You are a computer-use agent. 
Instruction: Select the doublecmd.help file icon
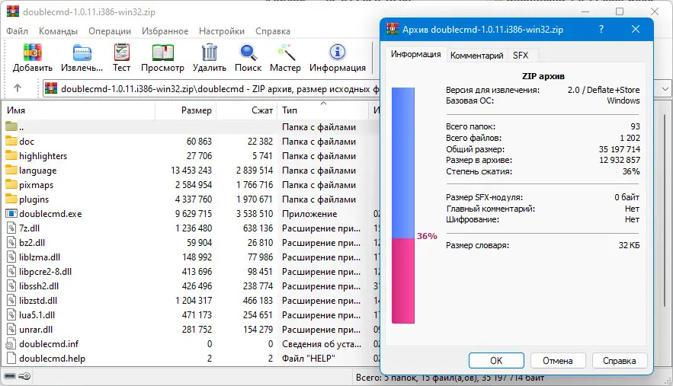(x=11, y=358)
